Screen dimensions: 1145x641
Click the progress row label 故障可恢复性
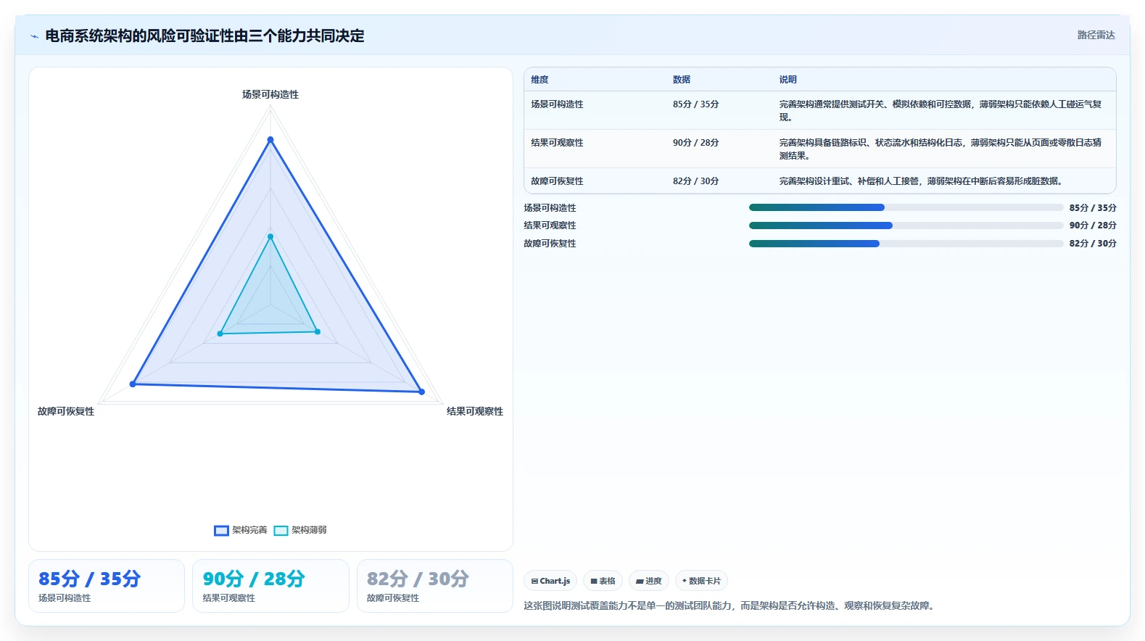tap(550, 244)
